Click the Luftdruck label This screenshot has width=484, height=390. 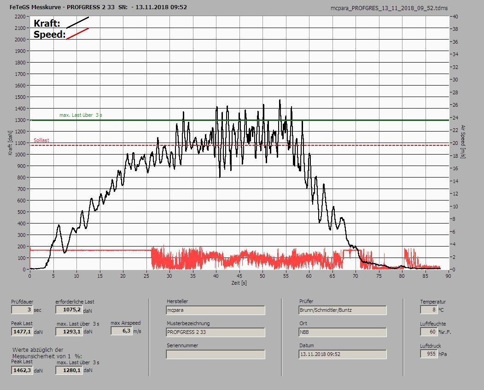(x=430, y=345)
